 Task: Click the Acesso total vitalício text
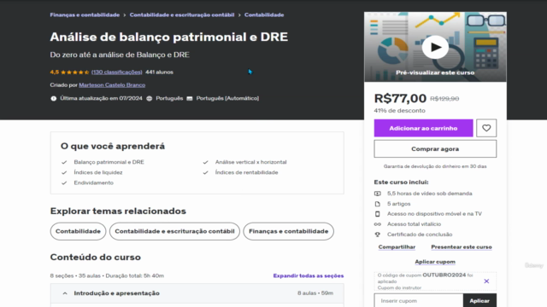pyautogui.click(x=414, y=224)
